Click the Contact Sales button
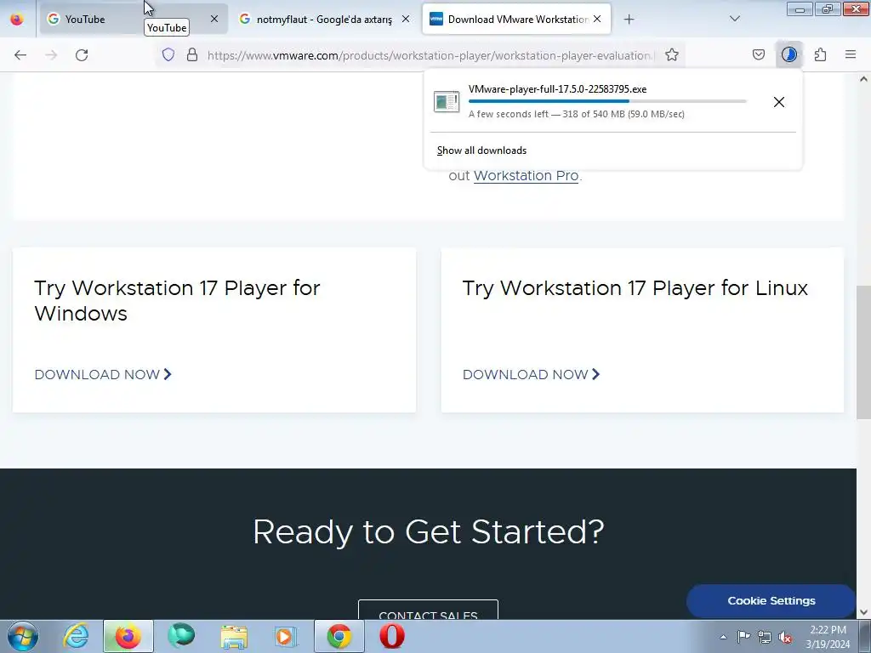871x653 pixels. (x=429, y=610)
